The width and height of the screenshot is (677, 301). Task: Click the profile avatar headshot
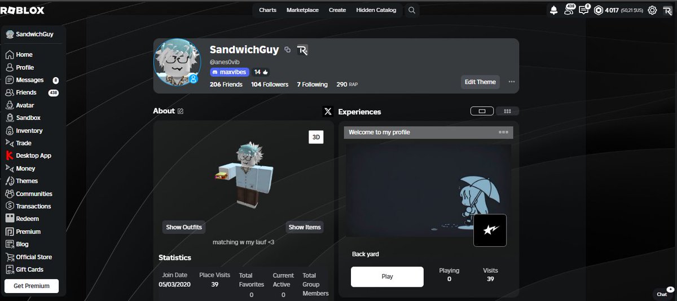tap(177, 63)
